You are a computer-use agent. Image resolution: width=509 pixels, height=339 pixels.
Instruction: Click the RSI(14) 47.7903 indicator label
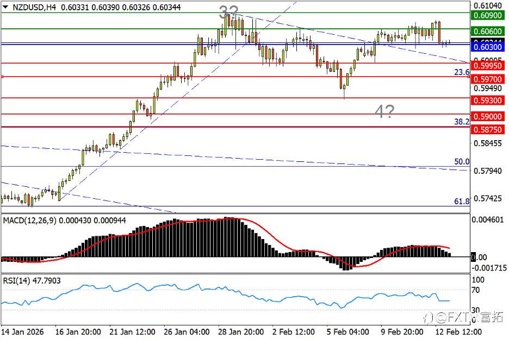click(x=32, y=281)
